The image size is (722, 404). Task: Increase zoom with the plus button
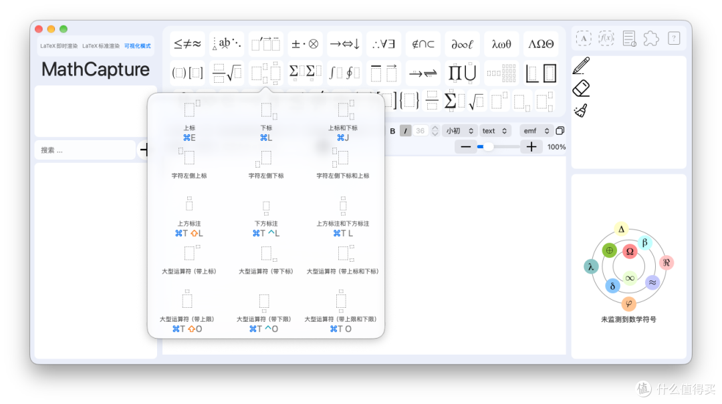coord(531,147)
